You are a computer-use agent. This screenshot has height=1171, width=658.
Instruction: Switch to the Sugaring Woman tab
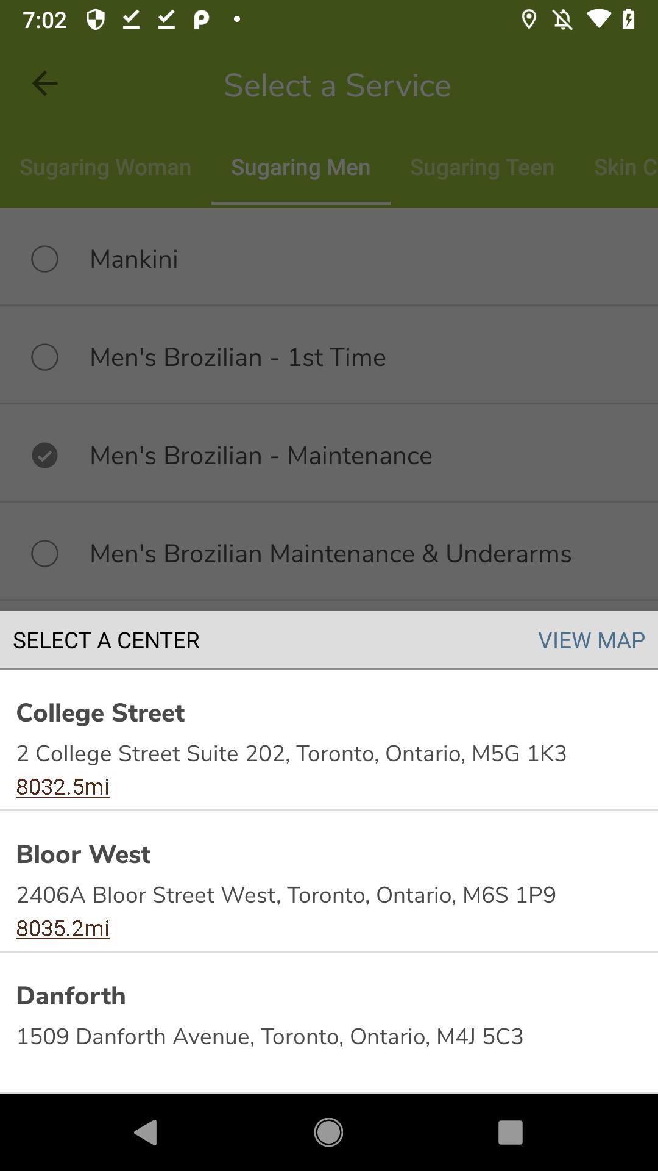coord(105,167)
